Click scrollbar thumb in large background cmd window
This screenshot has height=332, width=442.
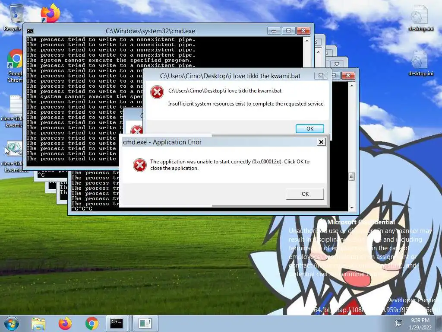tap(351, 176)
